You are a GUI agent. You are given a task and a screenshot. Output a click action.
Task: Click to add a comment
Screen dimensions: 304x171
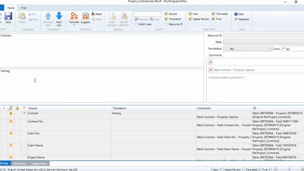point(226,77)
